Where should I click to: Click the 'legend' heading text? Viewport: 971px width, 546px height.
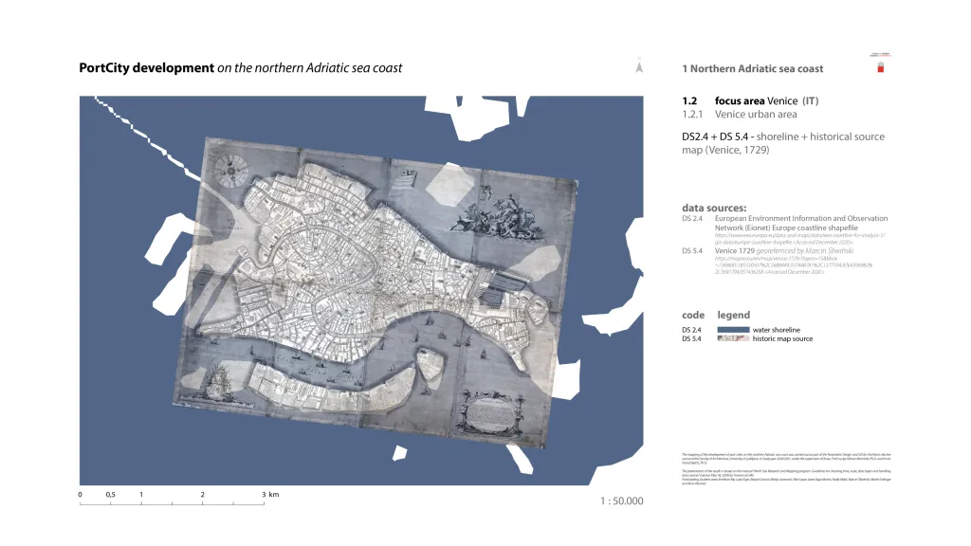(x=734, y=315)
